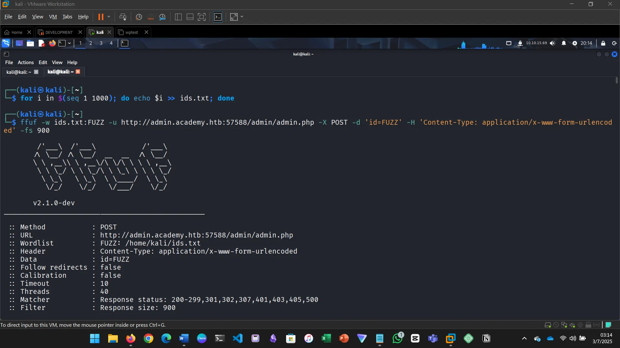
Task: Open the text editor from the panel
Action: [41, 43]
